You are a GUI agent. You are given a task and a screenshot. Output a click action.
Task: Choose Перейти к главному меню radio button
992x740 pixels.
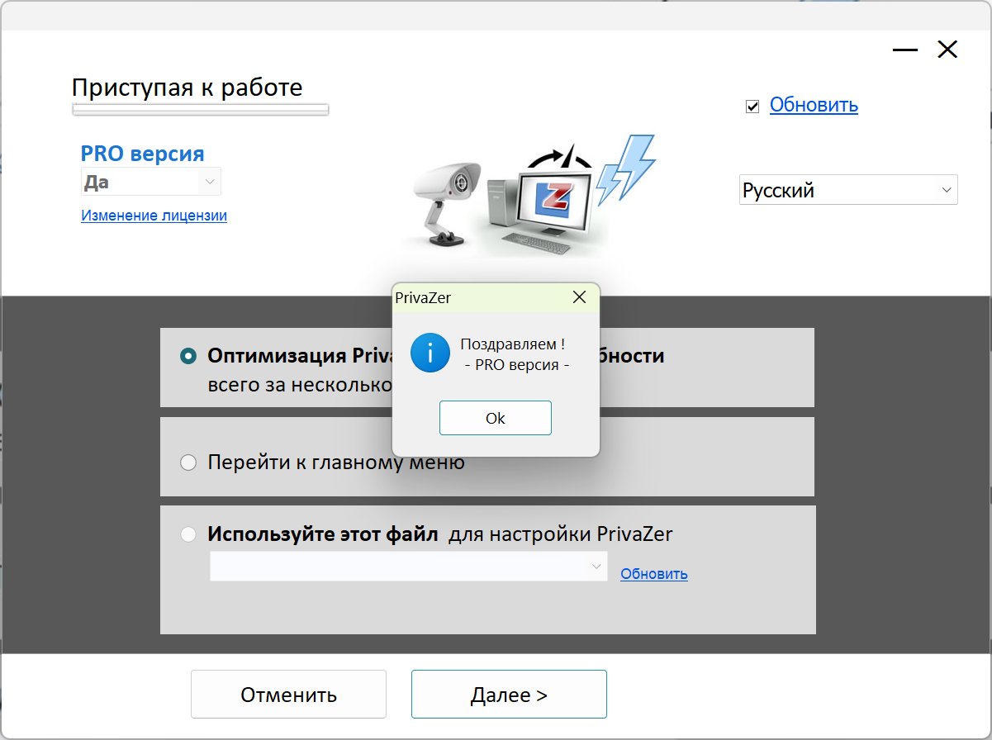click(188, 462)
